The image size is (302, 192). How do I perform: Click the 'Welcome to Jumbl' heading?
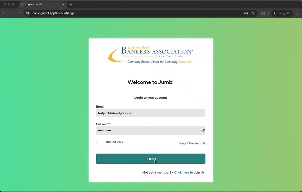[x=151, y=82]
